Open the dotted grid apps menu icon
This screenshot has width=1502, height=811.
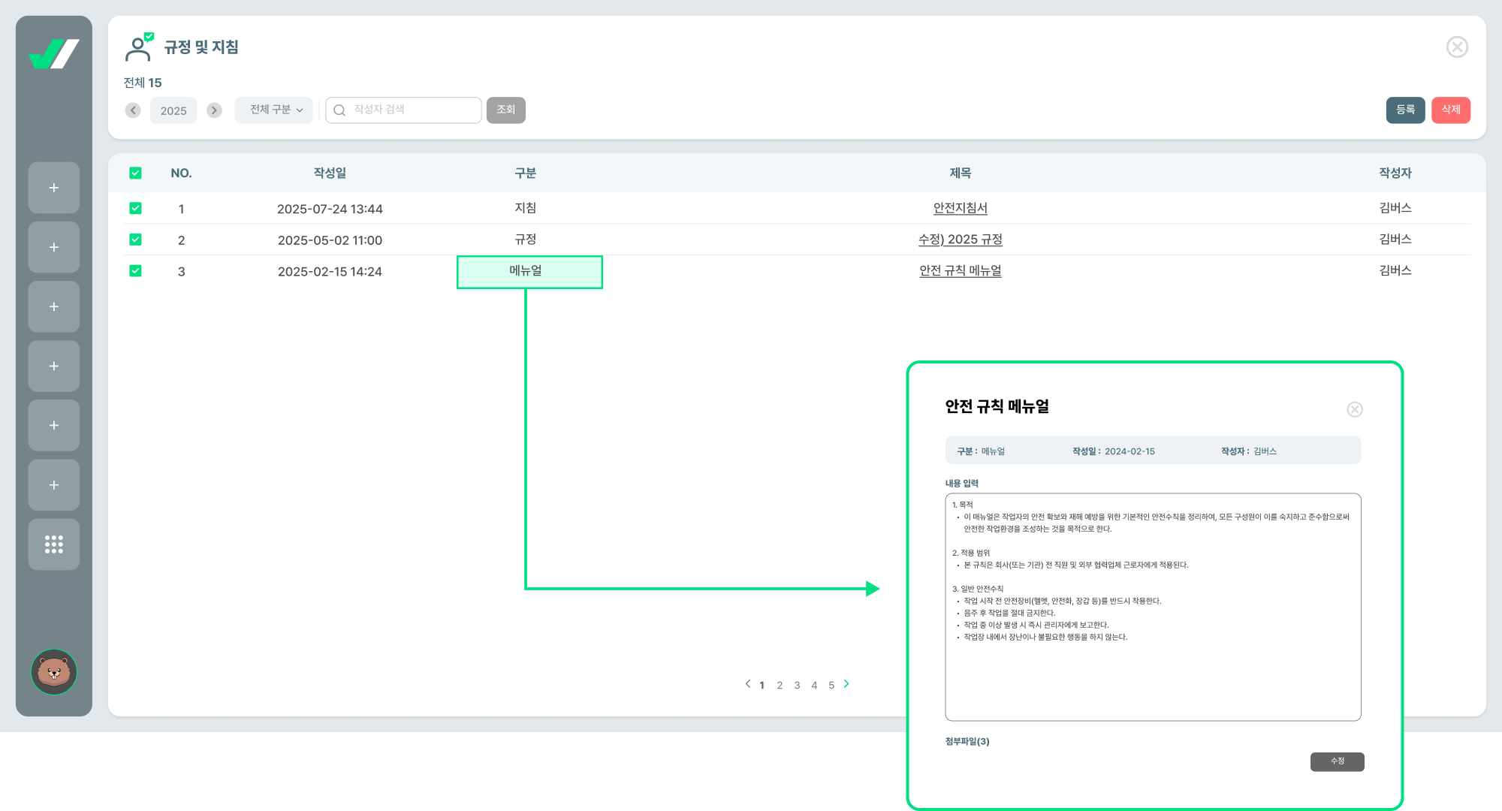[x=54, y=544]
